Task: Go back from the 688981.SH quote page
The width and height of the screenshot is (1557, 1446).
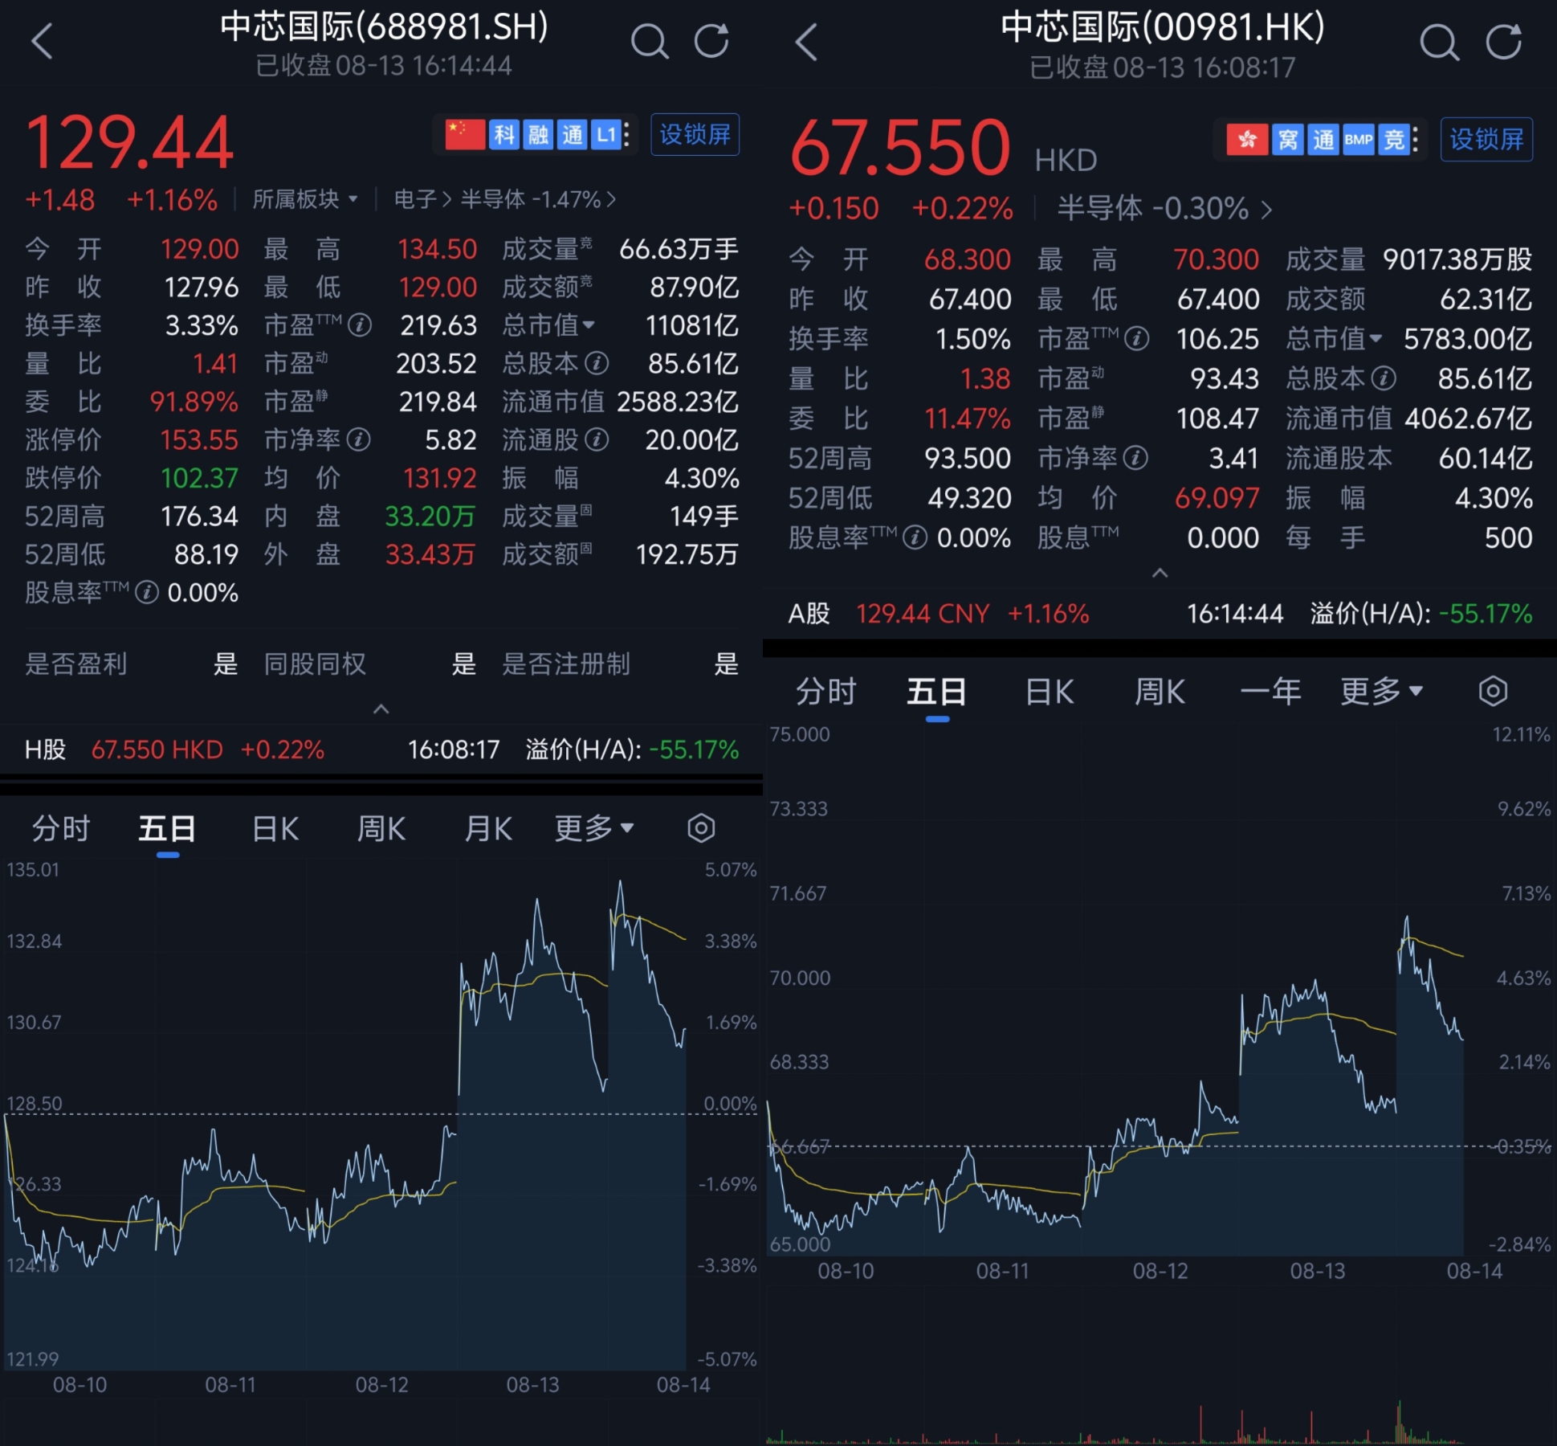Action: coord(42,40)
